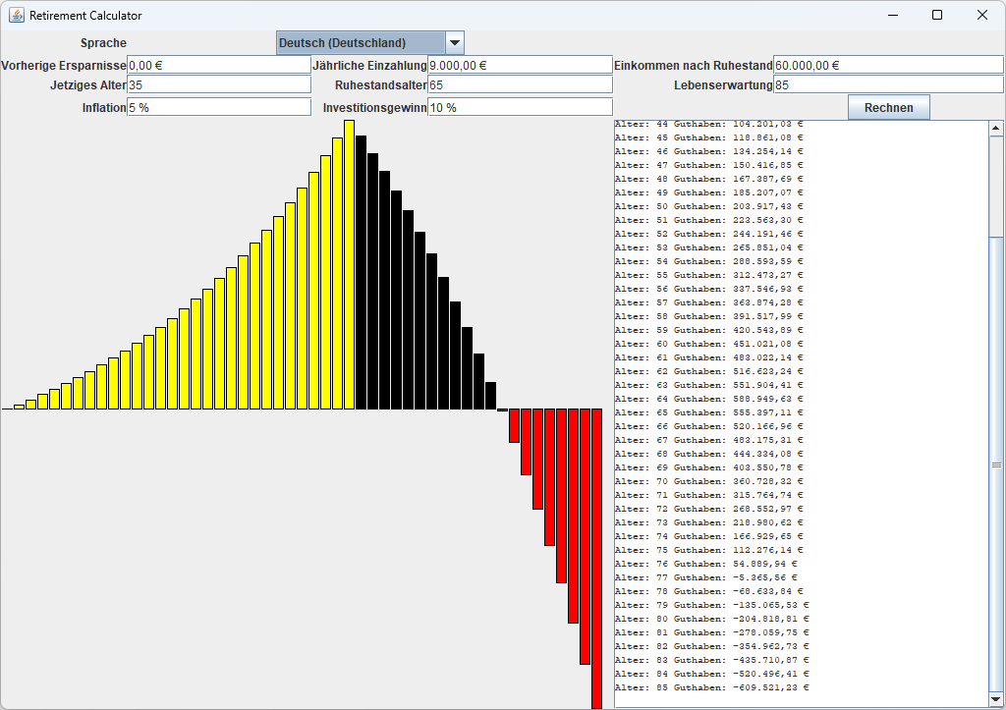Click the longest red negative balance bar

596,558
